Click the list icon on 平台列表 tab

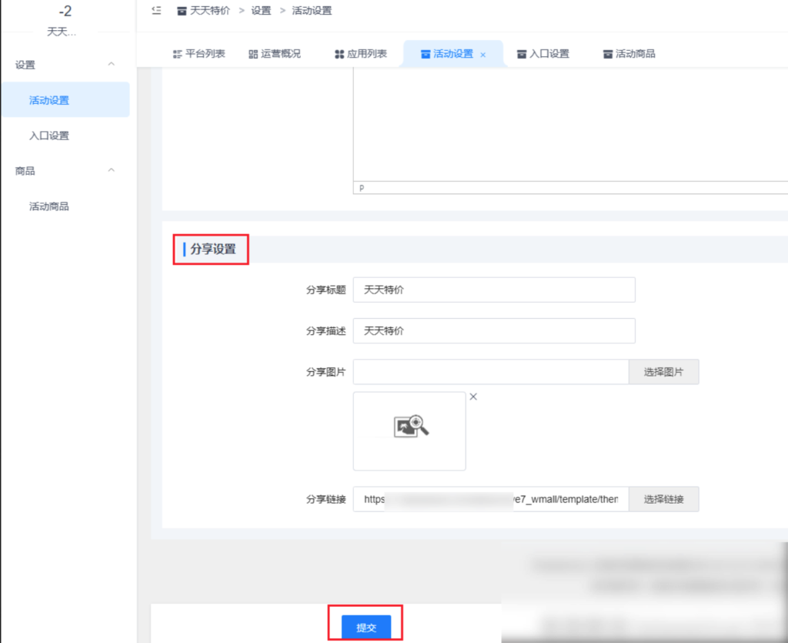(177, 54)
